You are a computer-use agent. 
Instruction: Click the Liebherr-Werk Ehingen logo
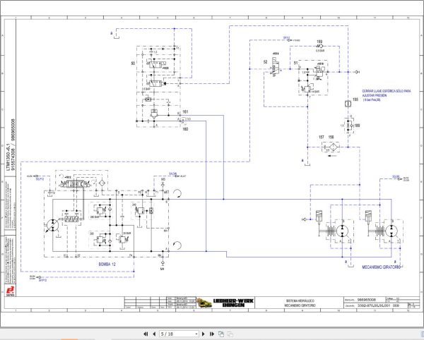(225, 303)
